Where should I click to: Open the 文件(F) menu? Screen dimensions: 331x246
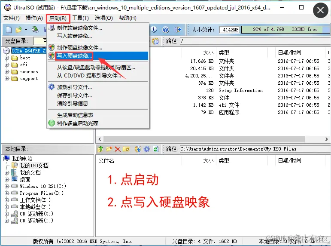tap(12, 18)
